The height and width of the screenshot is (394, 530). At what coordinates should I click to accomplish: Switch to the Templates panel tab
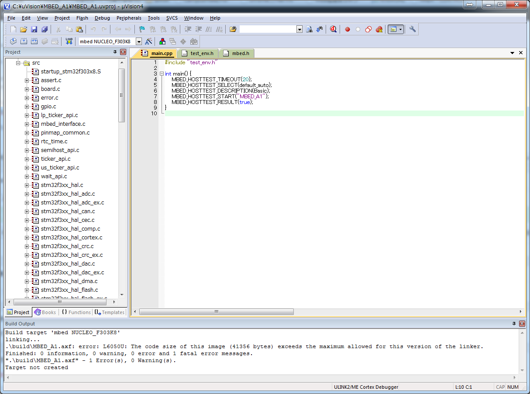[110, 312]
